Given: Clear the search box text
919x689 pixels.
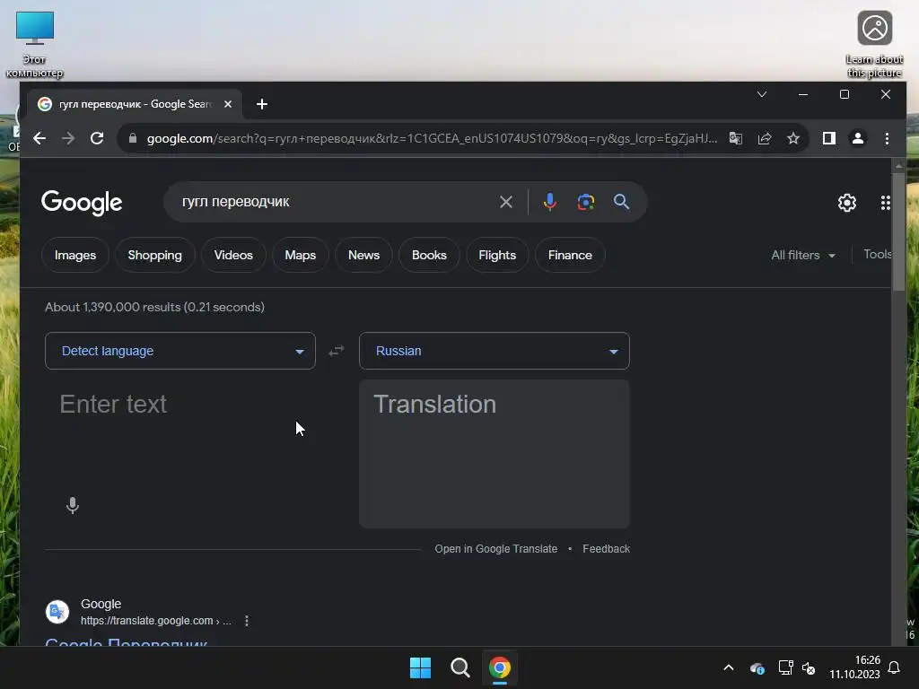Looking at the screenshot, I should pyautogui.click(x=506, y=202).
